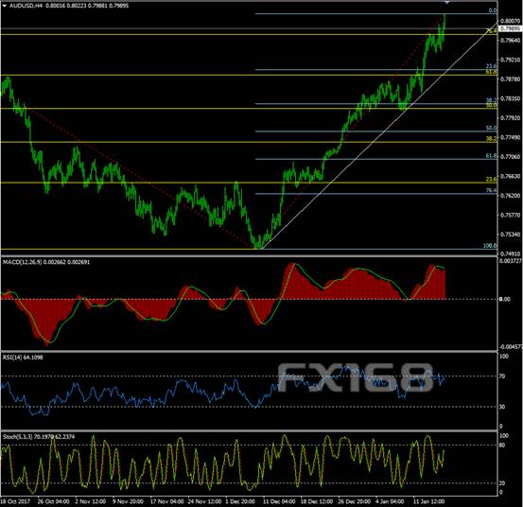Image resolution: width=523 pixels, height=507 pixels.
Task: Click the 24 Nov 12:00 time label
Action: coord(204,501)
